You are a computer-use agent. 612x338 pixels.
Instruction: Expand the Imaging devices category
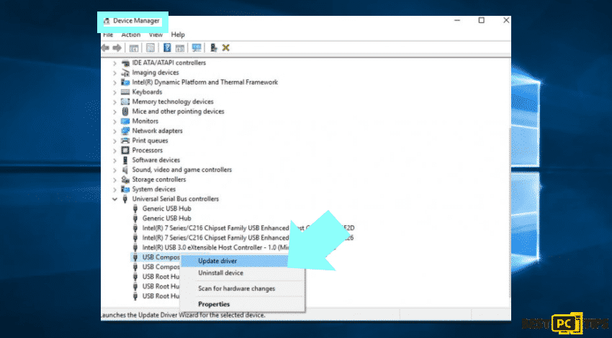(x=114, y=73)
